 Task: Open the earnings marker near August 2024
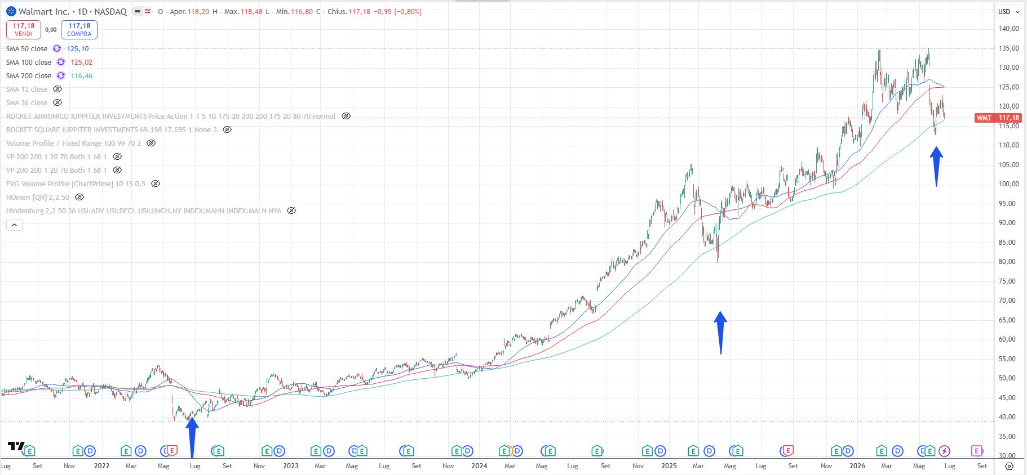(597, 451)
